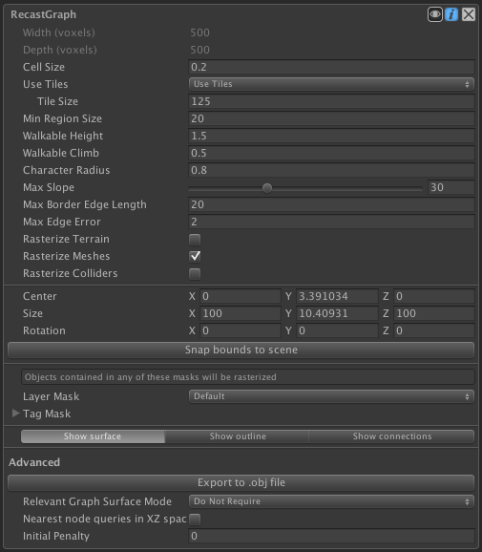Tick Nearest node queries in XZ space

(195, 519)
